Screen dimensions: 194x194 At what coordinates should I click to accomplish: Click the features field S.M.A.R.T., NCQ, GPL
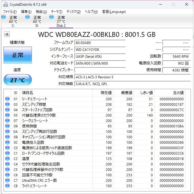tap(132, 84)
